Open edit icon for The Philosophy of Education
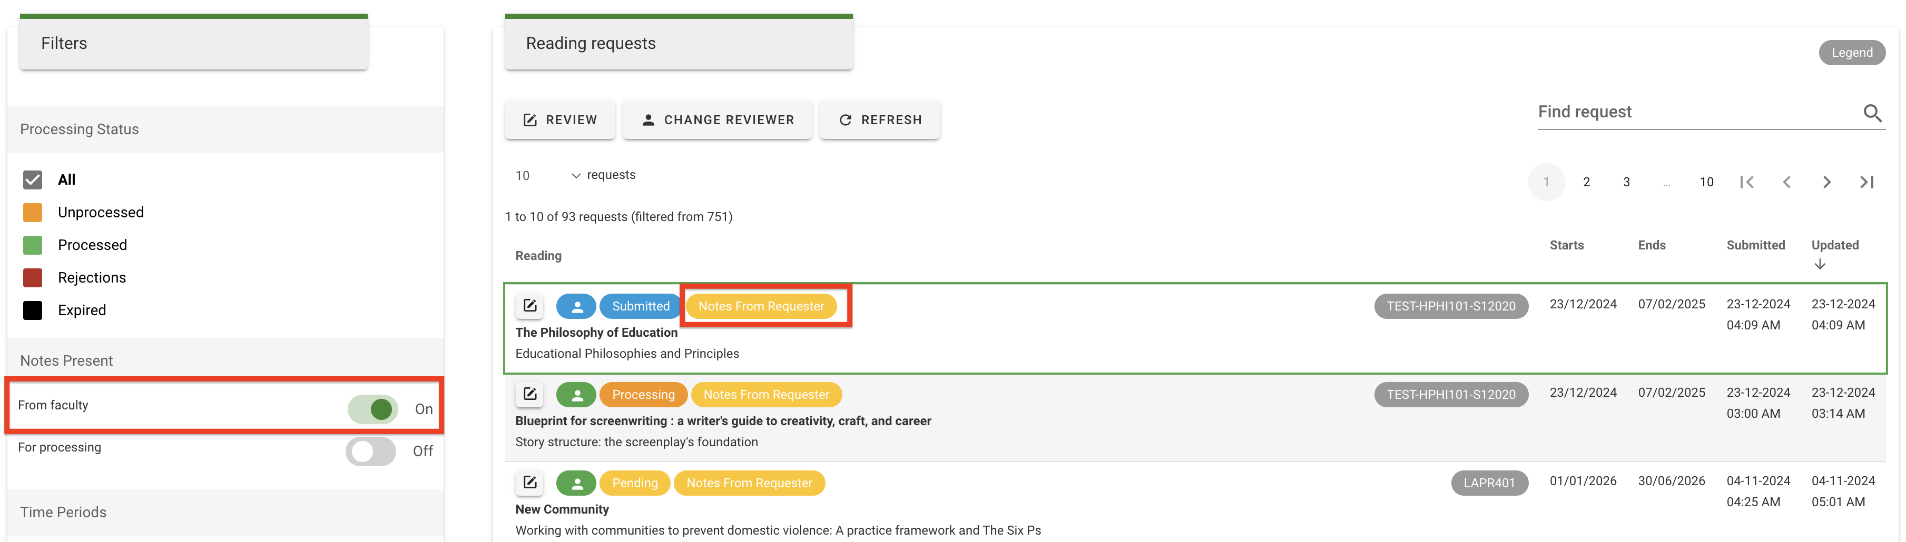 pos(530,305)
